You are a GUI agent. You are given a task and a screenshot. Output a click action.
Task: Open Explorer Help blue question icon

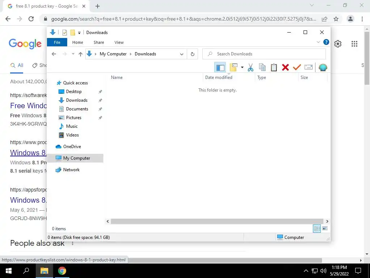tap(326, 42)
